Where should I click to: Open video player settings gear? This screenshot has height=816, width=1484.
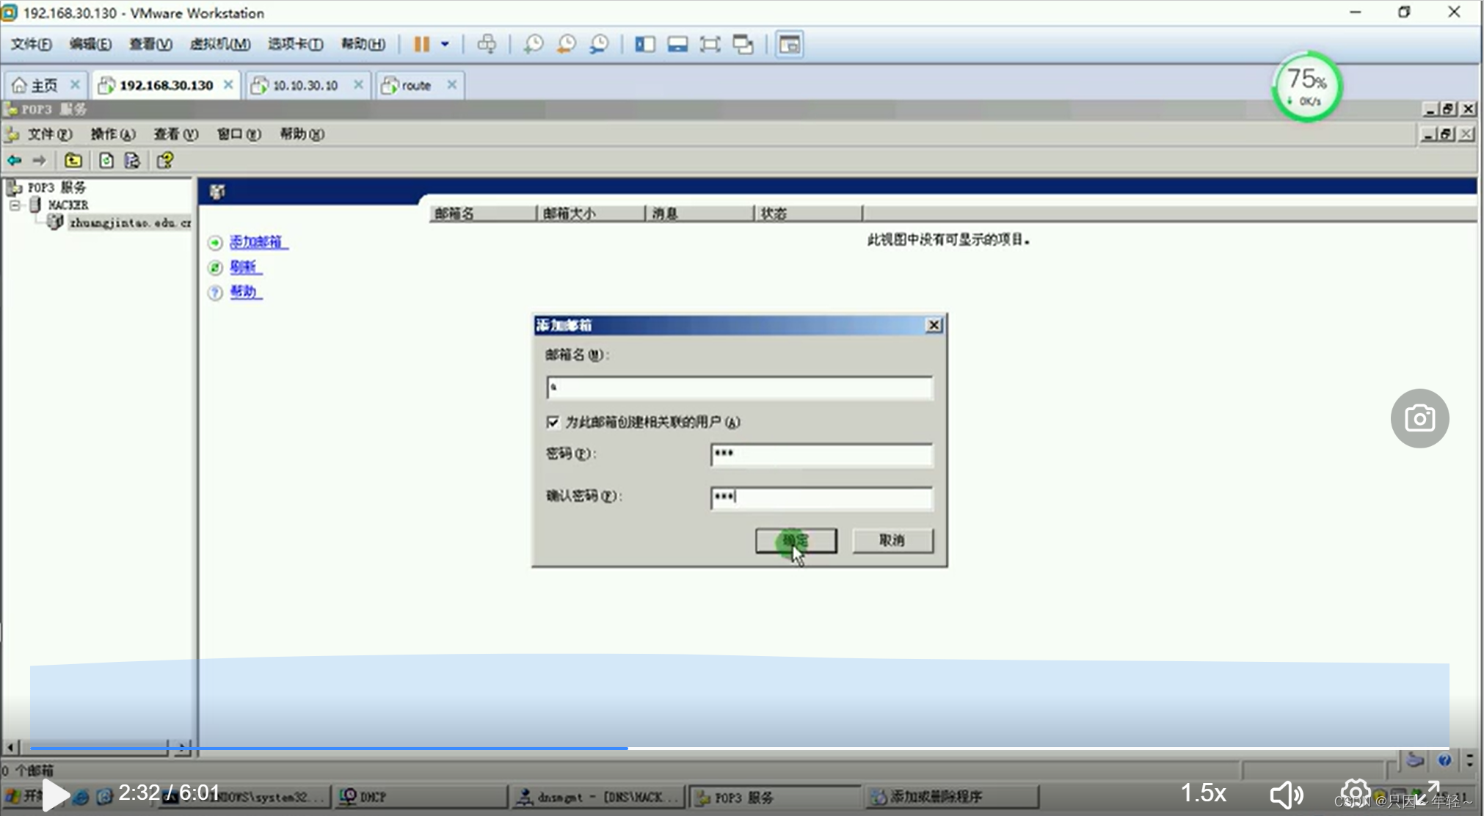tap(1355, 793)
